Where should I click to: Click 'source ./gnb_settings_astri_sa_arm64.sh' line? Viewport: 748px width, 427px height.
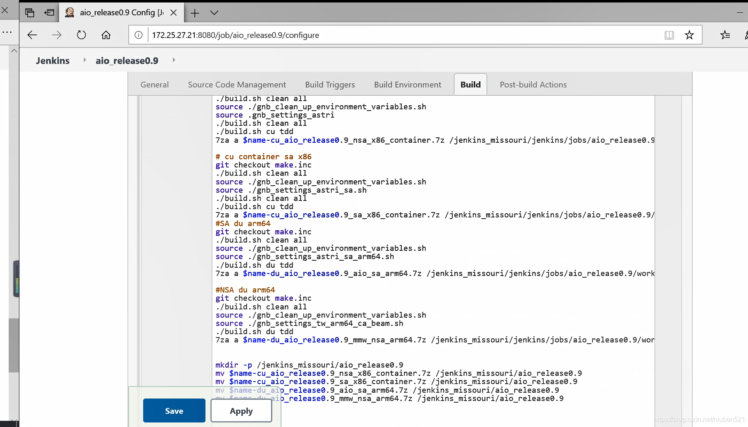pyautogui.click(x=305, y=257)
